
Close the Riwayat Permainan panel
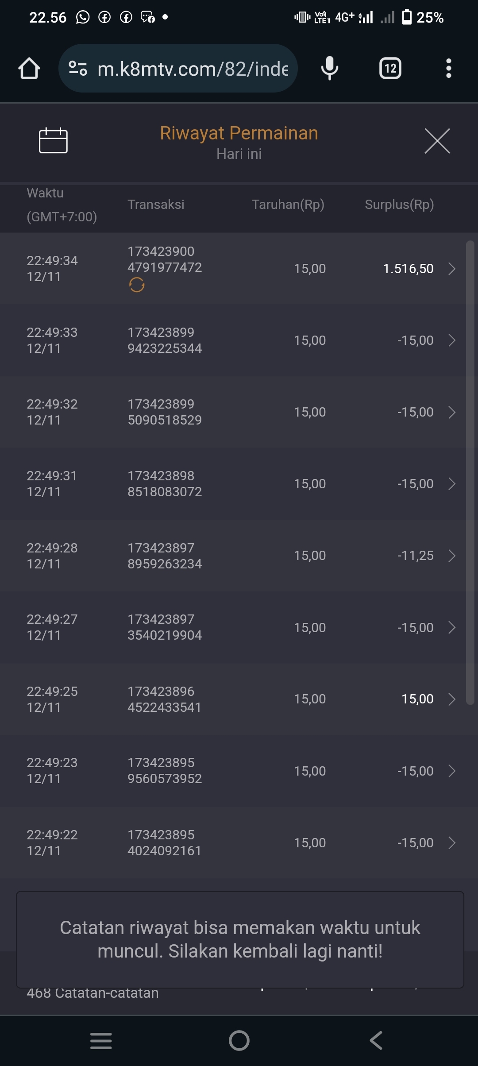pyautogui.click(x=437, y=141)
